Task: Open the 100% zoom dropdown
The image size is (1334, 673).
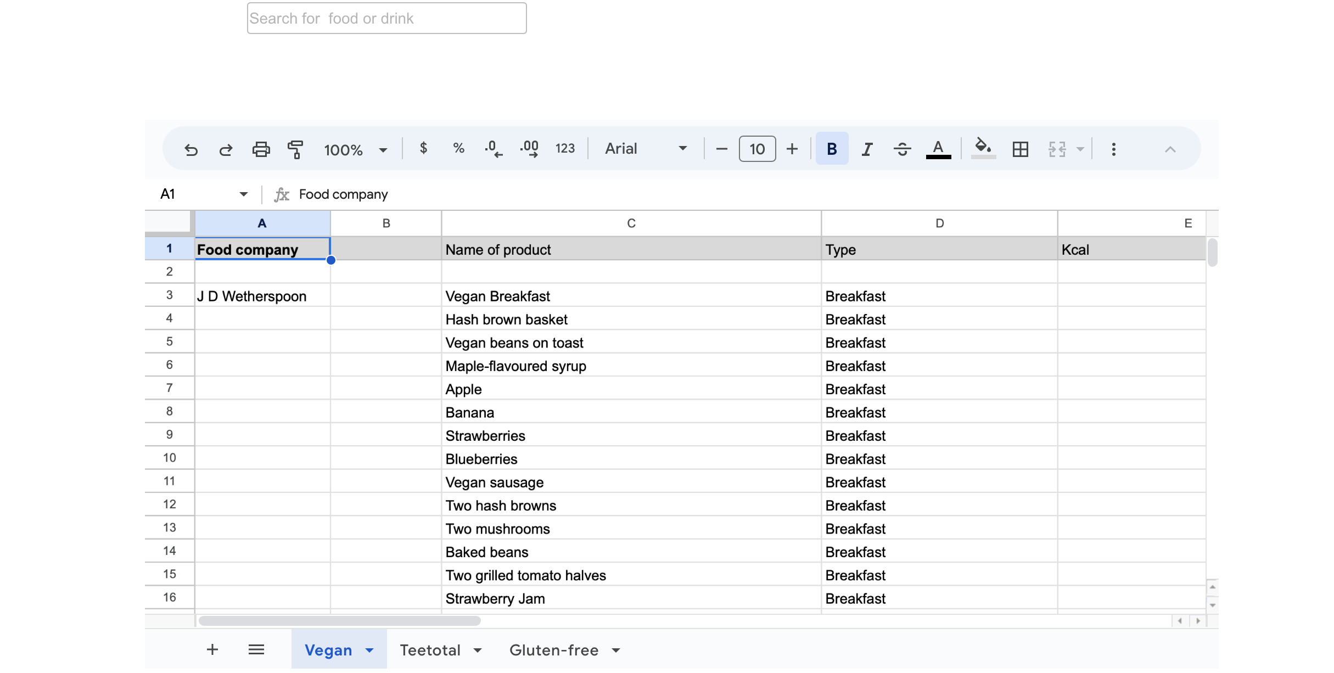Action: [356, 150]
